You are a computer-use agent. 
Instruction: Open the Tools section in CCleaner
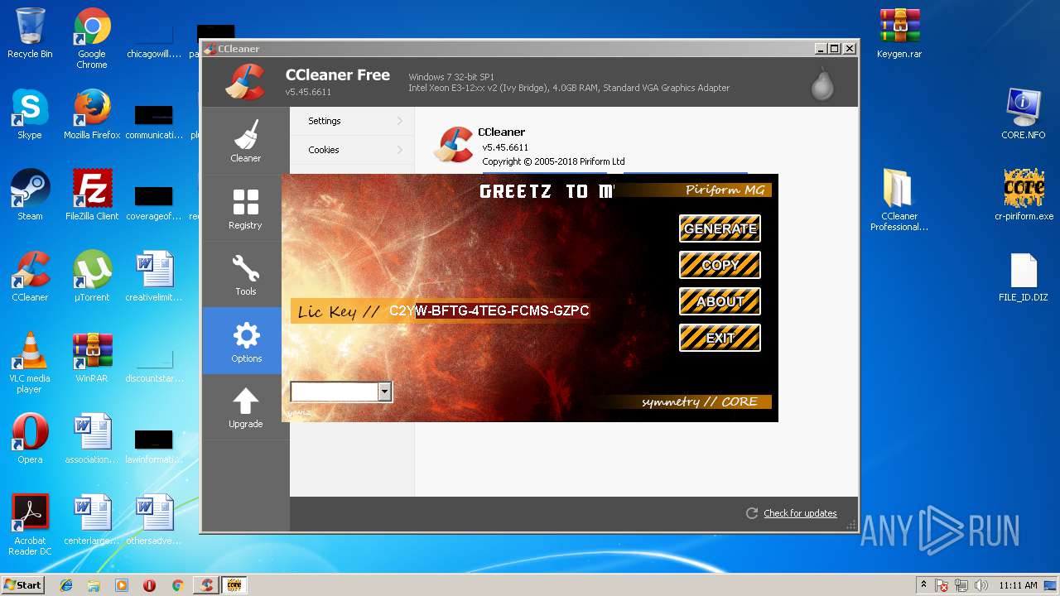tap(245, 274)
